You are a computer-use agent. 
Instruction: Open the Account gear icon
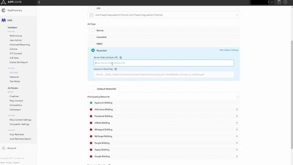(4, 148)
